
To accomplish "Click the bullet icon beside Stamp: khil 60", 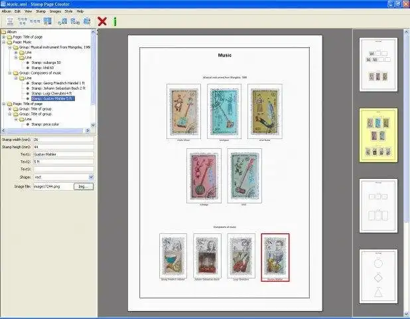I will (28, 68).
